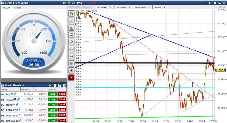The width and height of the screenshot is (227, 123).
Task: Click the detach window icon in chart title bar
Action: coord(220,3)
